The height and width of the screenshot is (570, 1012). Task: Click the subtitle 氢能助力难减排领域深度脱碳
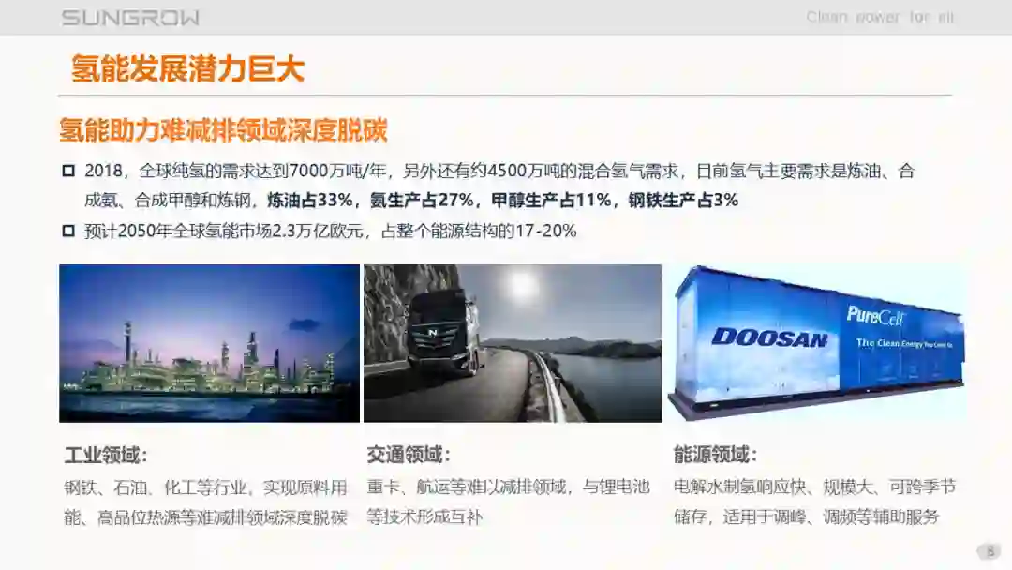coord(223,130)
